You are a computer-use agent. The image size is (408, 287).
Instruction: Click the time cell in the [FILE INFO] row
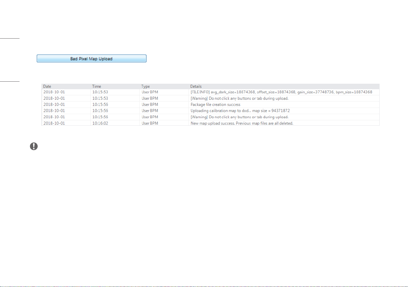click(x=100, y=92)
